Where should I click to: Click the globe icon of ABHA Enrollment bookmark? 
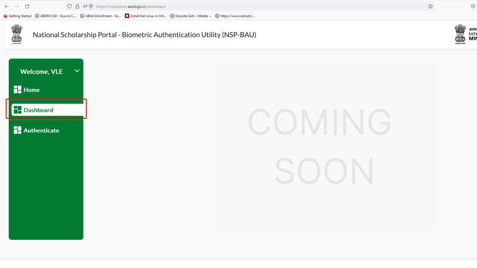[82, 16]
